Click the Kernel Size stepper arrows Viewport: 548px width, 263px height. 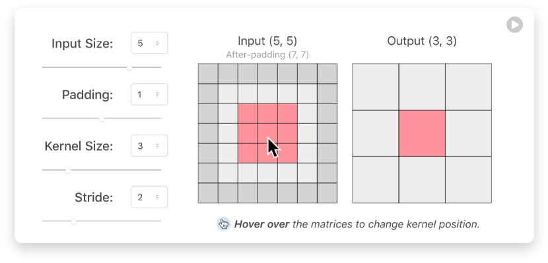point(157,146)
